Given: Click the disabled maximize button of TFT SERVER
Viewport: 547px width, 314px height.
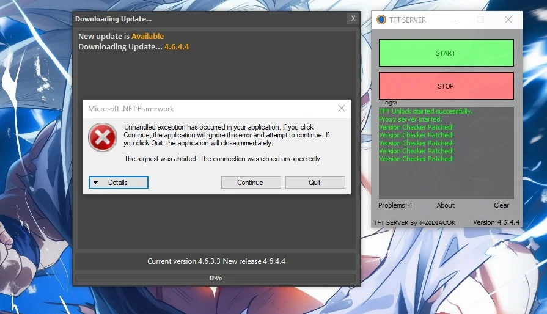Looking at the screenshot, I should (480, 20).
